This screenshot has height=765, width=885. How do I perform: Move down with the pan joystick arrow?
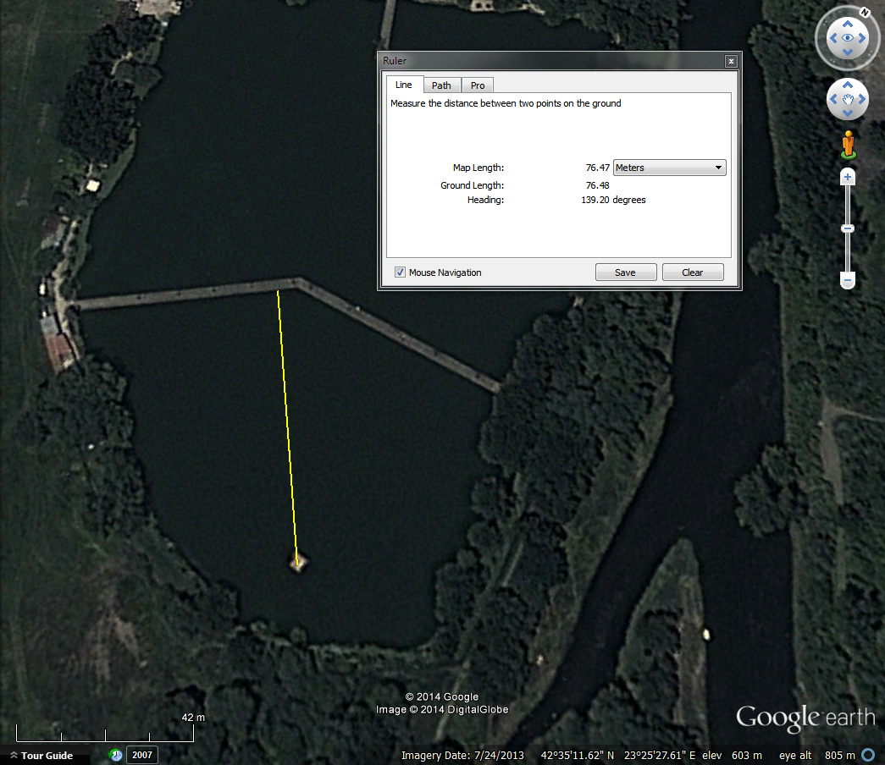click(x=847, y=113)
